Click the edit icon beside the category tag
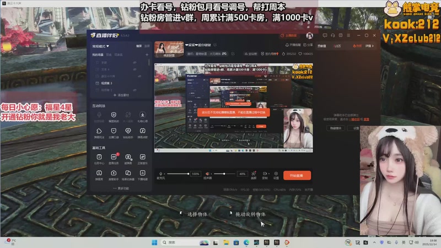 tap(233, 53)
